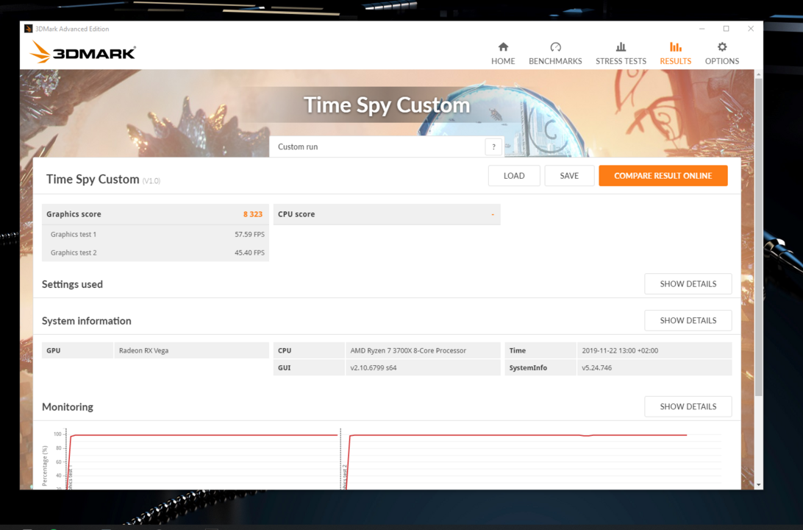Click the SAVE button
Image resolution: width=803 pixels, height=530 pixels.
pyautogui.click(x=569, y=176)
